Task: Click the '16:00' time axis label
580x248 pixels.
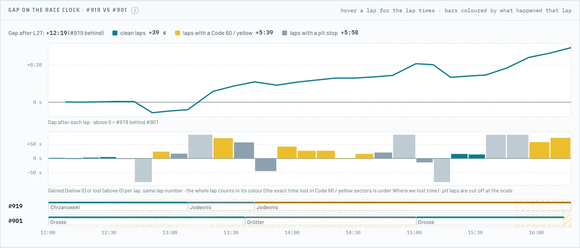Action: coord(536,233)
